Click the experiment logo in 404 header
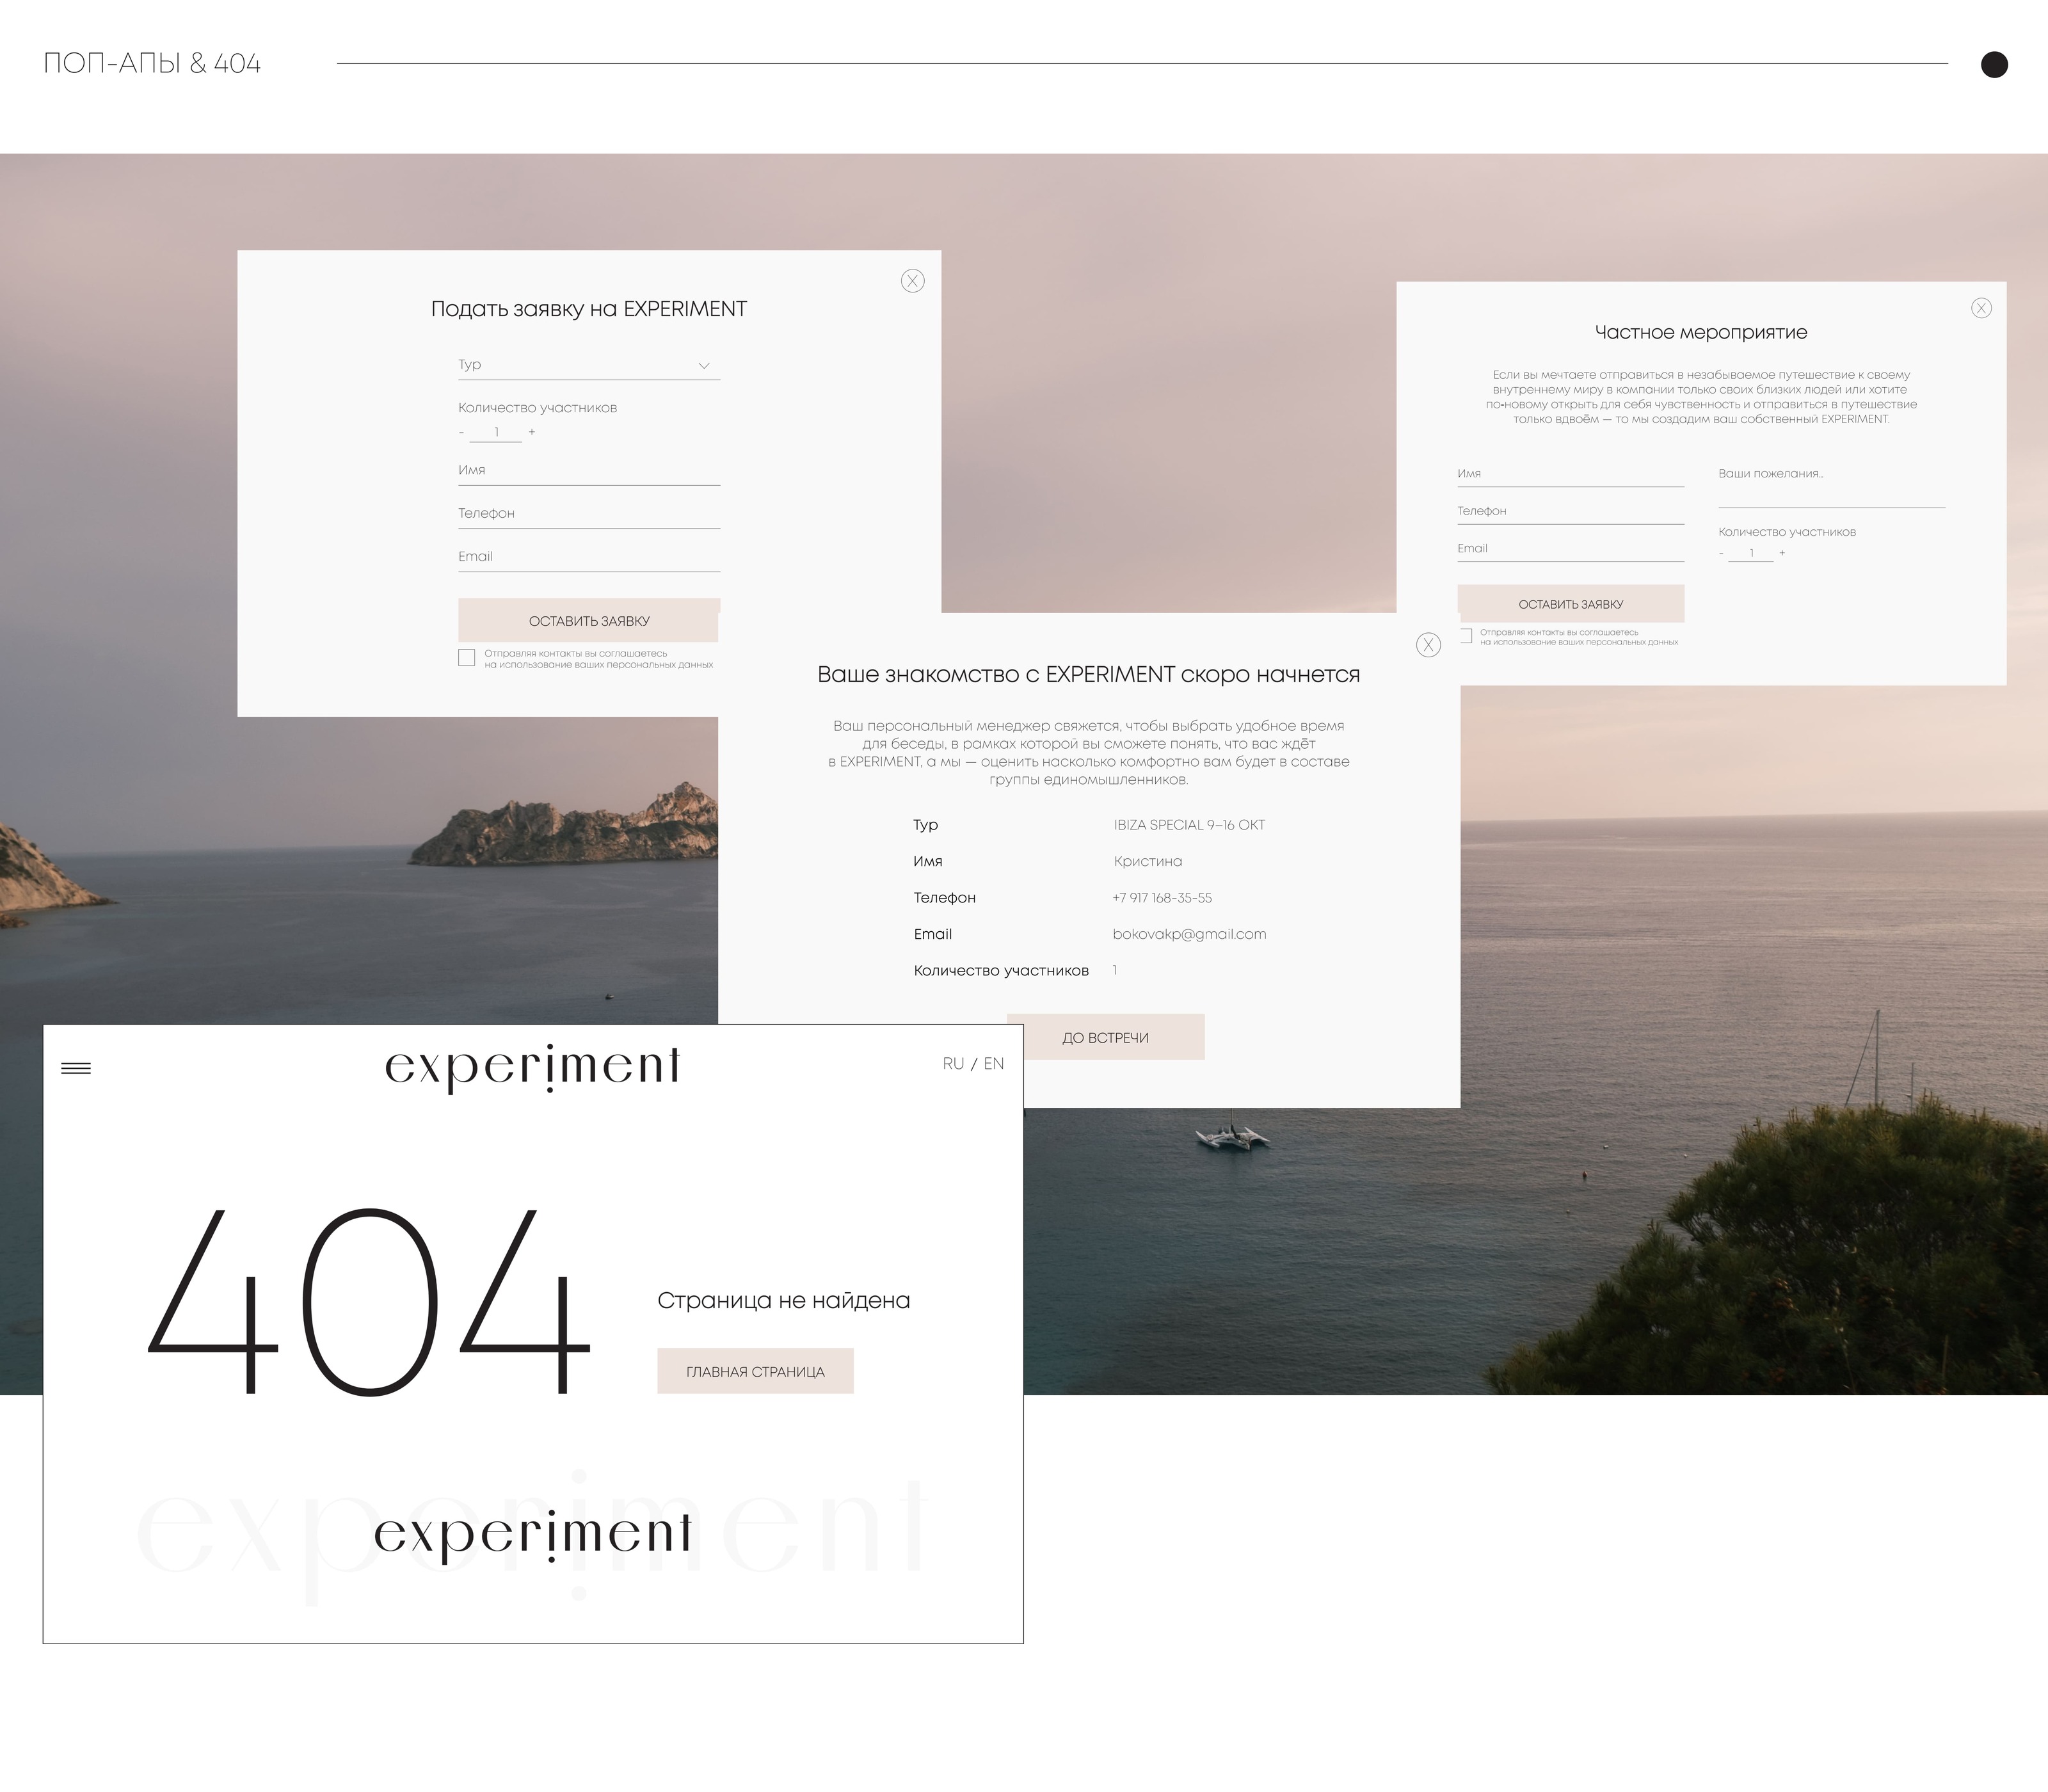 (x=532, y=1067)
